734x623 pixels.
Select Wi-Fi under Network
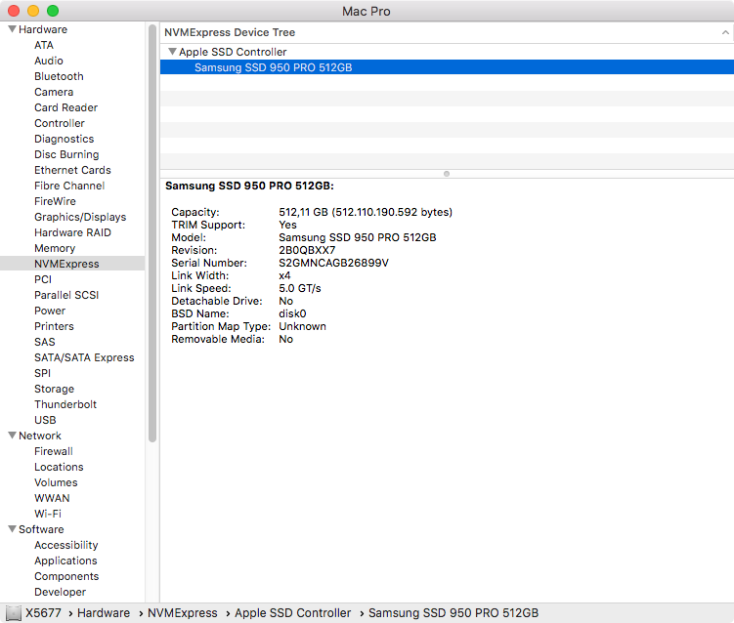coord(47,514)
